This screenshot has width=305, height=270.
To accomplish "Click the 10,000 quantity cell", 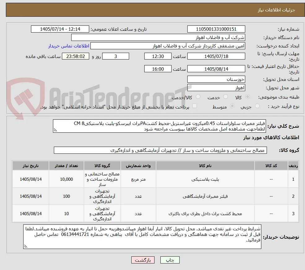I will (x=66, y=179).
